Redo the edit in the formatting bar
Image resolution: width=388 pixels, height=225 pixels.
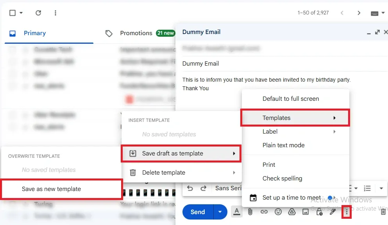(204, 188)
